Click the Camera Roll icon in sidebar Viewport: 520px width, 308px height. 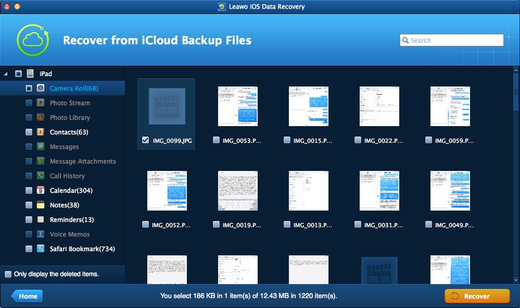[x=41, y=89]
